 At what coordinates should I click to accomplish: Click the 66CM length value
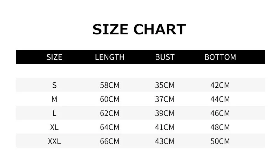(x=109, y=141)
